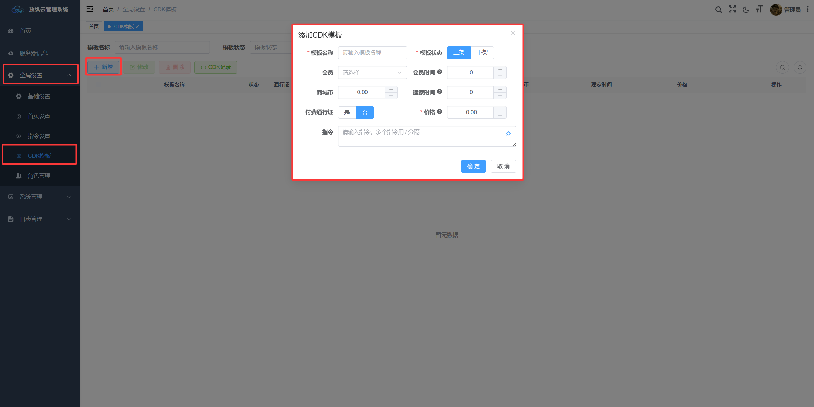Click the 新增 add button
Viewport: 814px width, 407px height.
(x=104, y=67)
